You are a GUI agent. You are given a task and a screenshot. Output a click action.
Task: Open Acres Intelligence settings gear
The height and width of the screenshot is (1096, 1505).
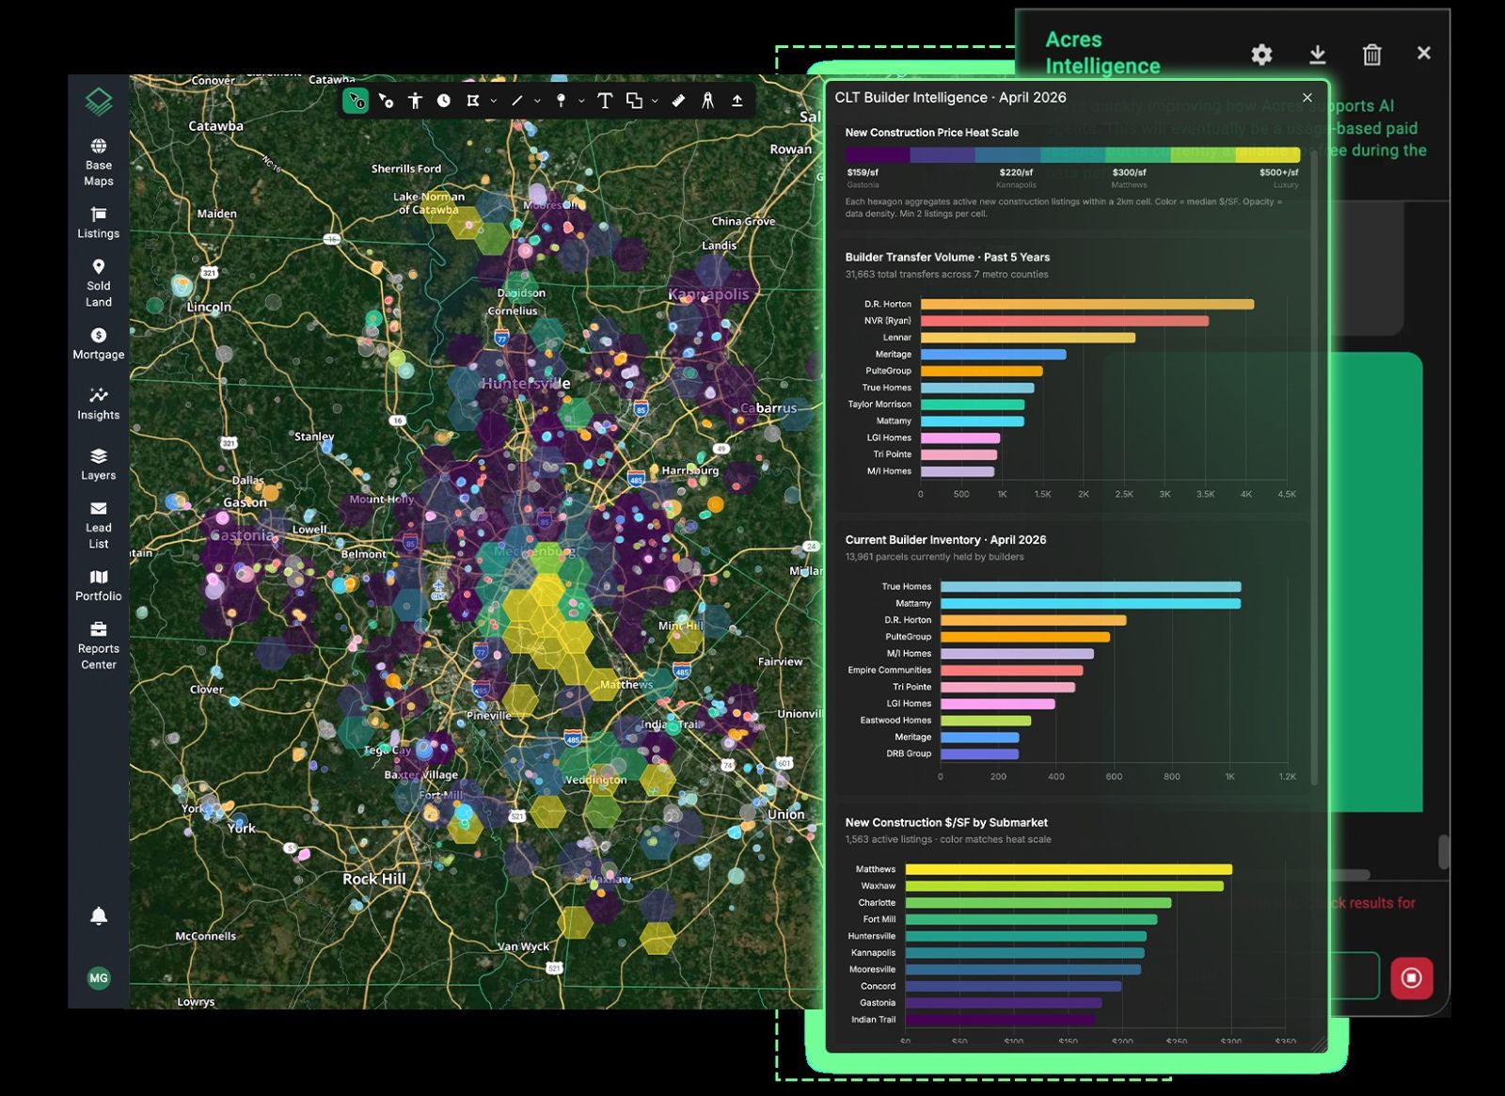[x=1261, y=55]
